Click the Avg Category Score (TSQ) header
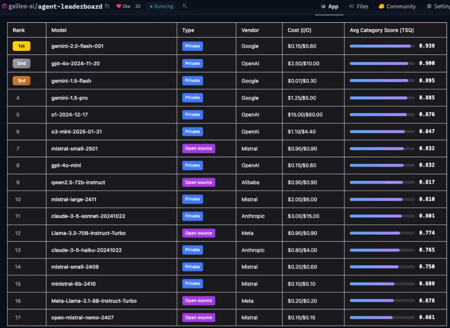The height and width of the screenshot is (328, 450). coord(382,30)
